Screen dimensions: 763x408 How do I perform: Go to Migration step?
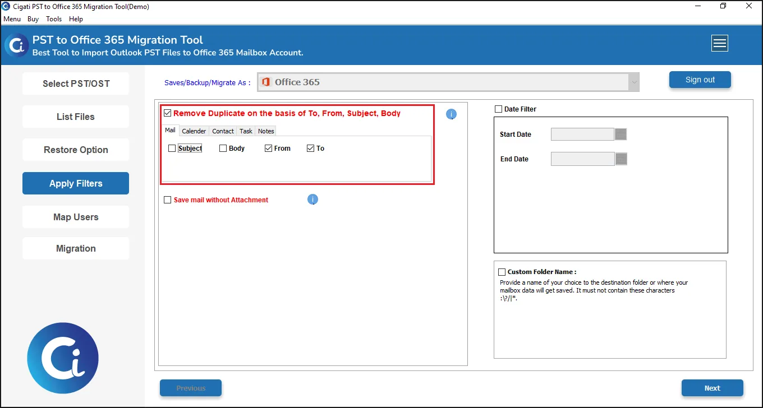76,248
